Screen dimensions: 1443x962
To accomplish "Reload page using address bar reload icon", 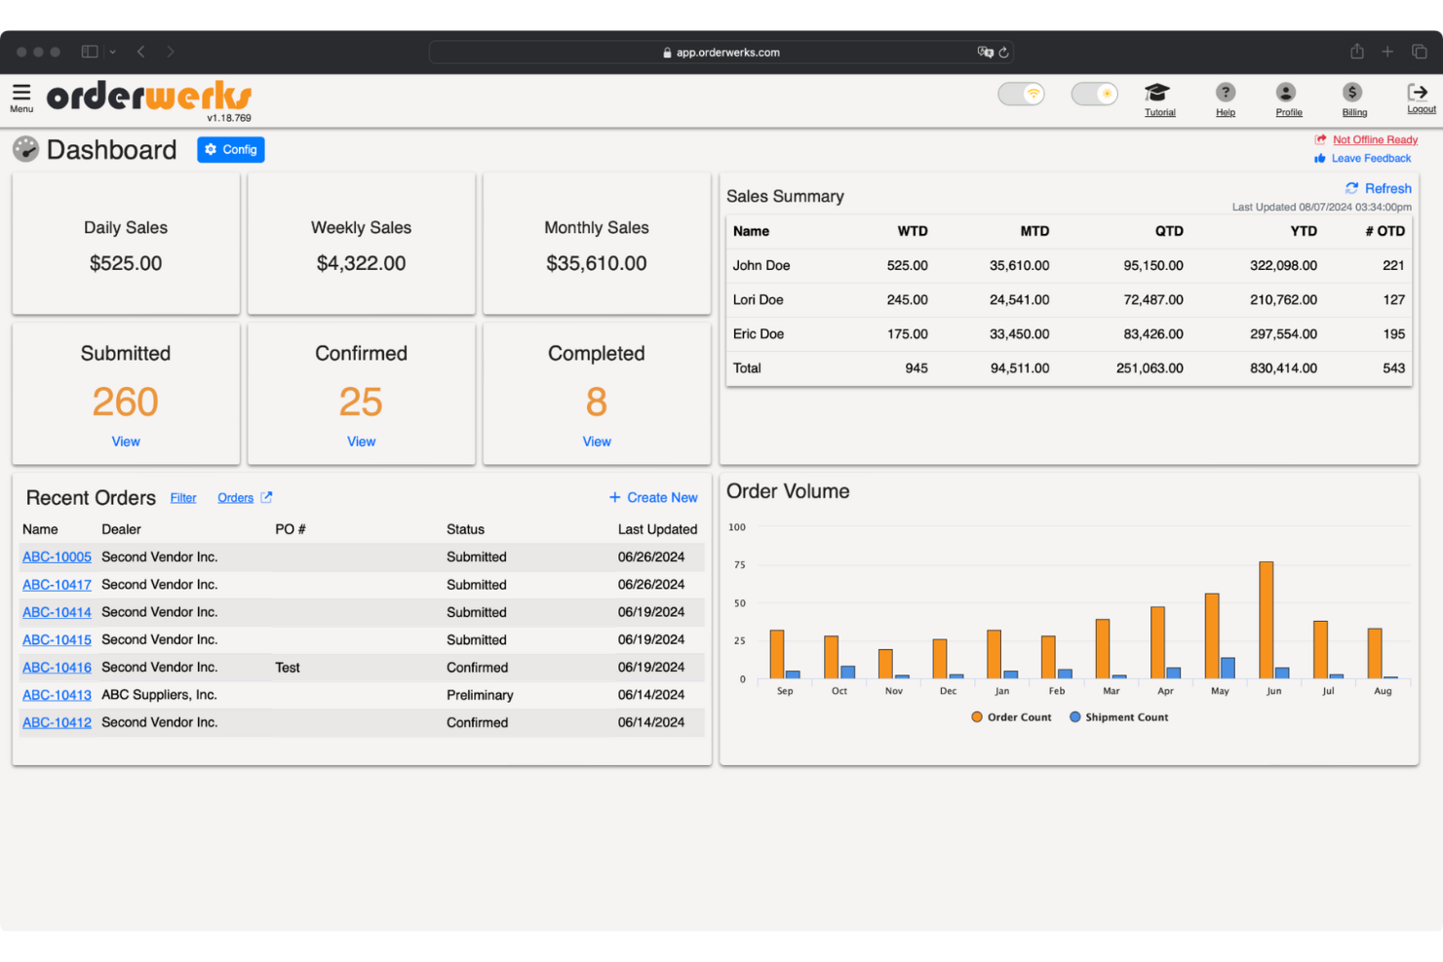I will coord(1003,53).
